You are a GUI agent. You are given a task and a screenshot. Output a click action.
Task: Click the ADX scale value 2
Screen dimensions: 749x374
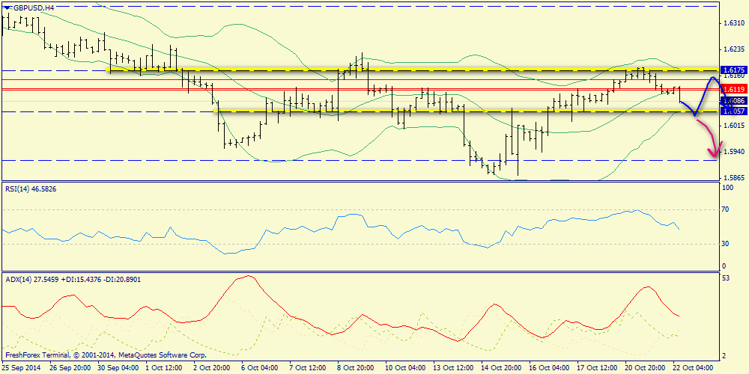[724, 356]
